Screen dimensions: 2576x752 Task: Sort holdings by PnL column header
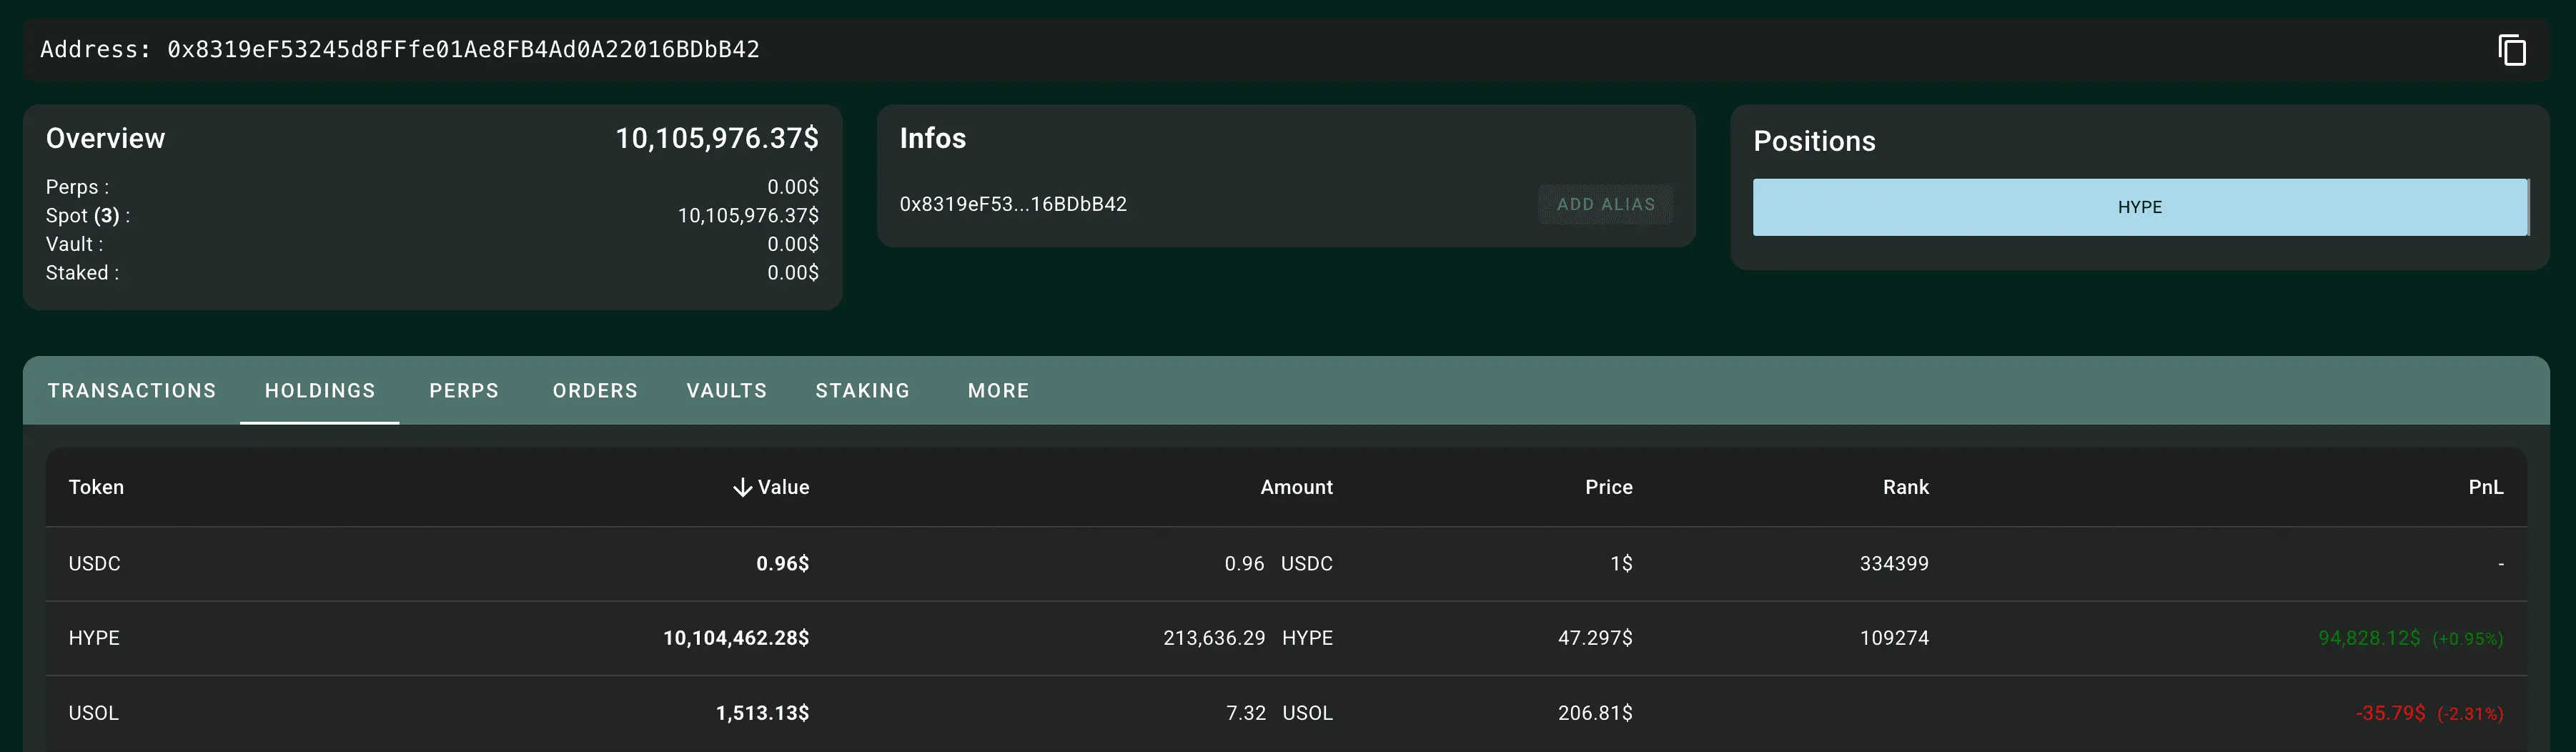[x=2486, y=487]
